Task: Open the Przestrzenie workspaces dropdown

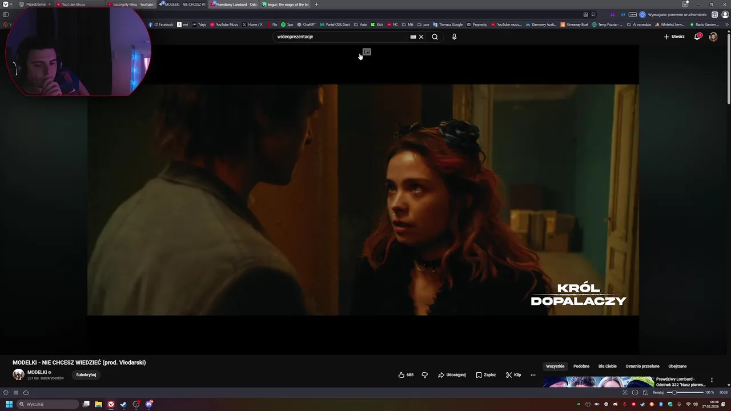Action: [x=35, y=5]
